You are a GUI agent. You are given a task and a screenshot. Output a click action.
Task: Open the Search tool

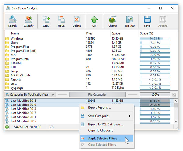click(x=13, y=21)
